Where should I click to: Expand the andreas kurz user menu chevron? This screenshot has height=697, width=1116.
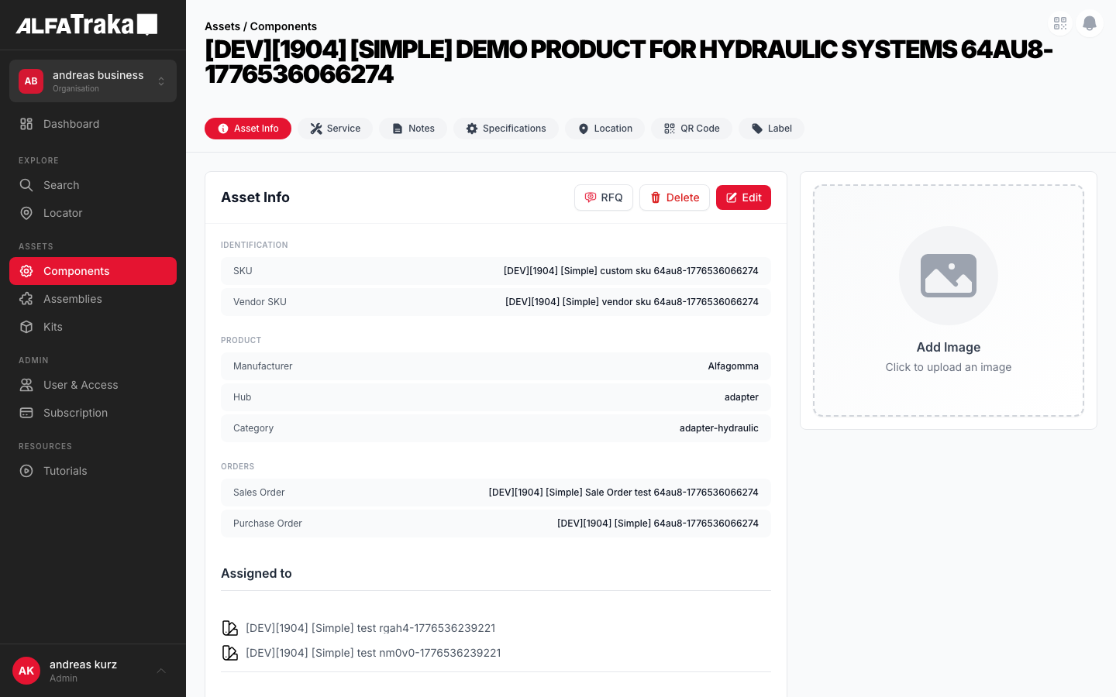tap(161, 671)
